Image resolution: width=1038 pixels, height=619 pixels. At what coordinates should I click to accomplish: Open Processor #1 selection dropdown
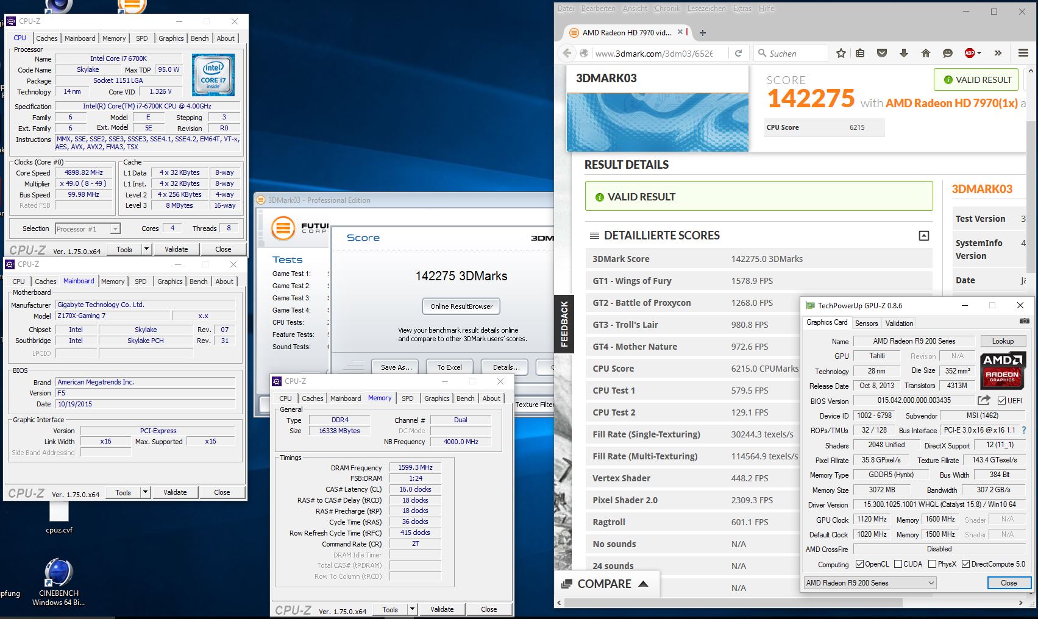(x=88, y=229)
